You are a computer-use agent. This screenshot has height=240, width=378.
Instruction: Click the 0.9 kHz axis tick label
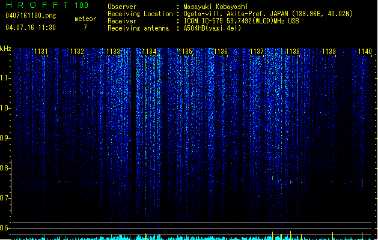pos(5,138)
